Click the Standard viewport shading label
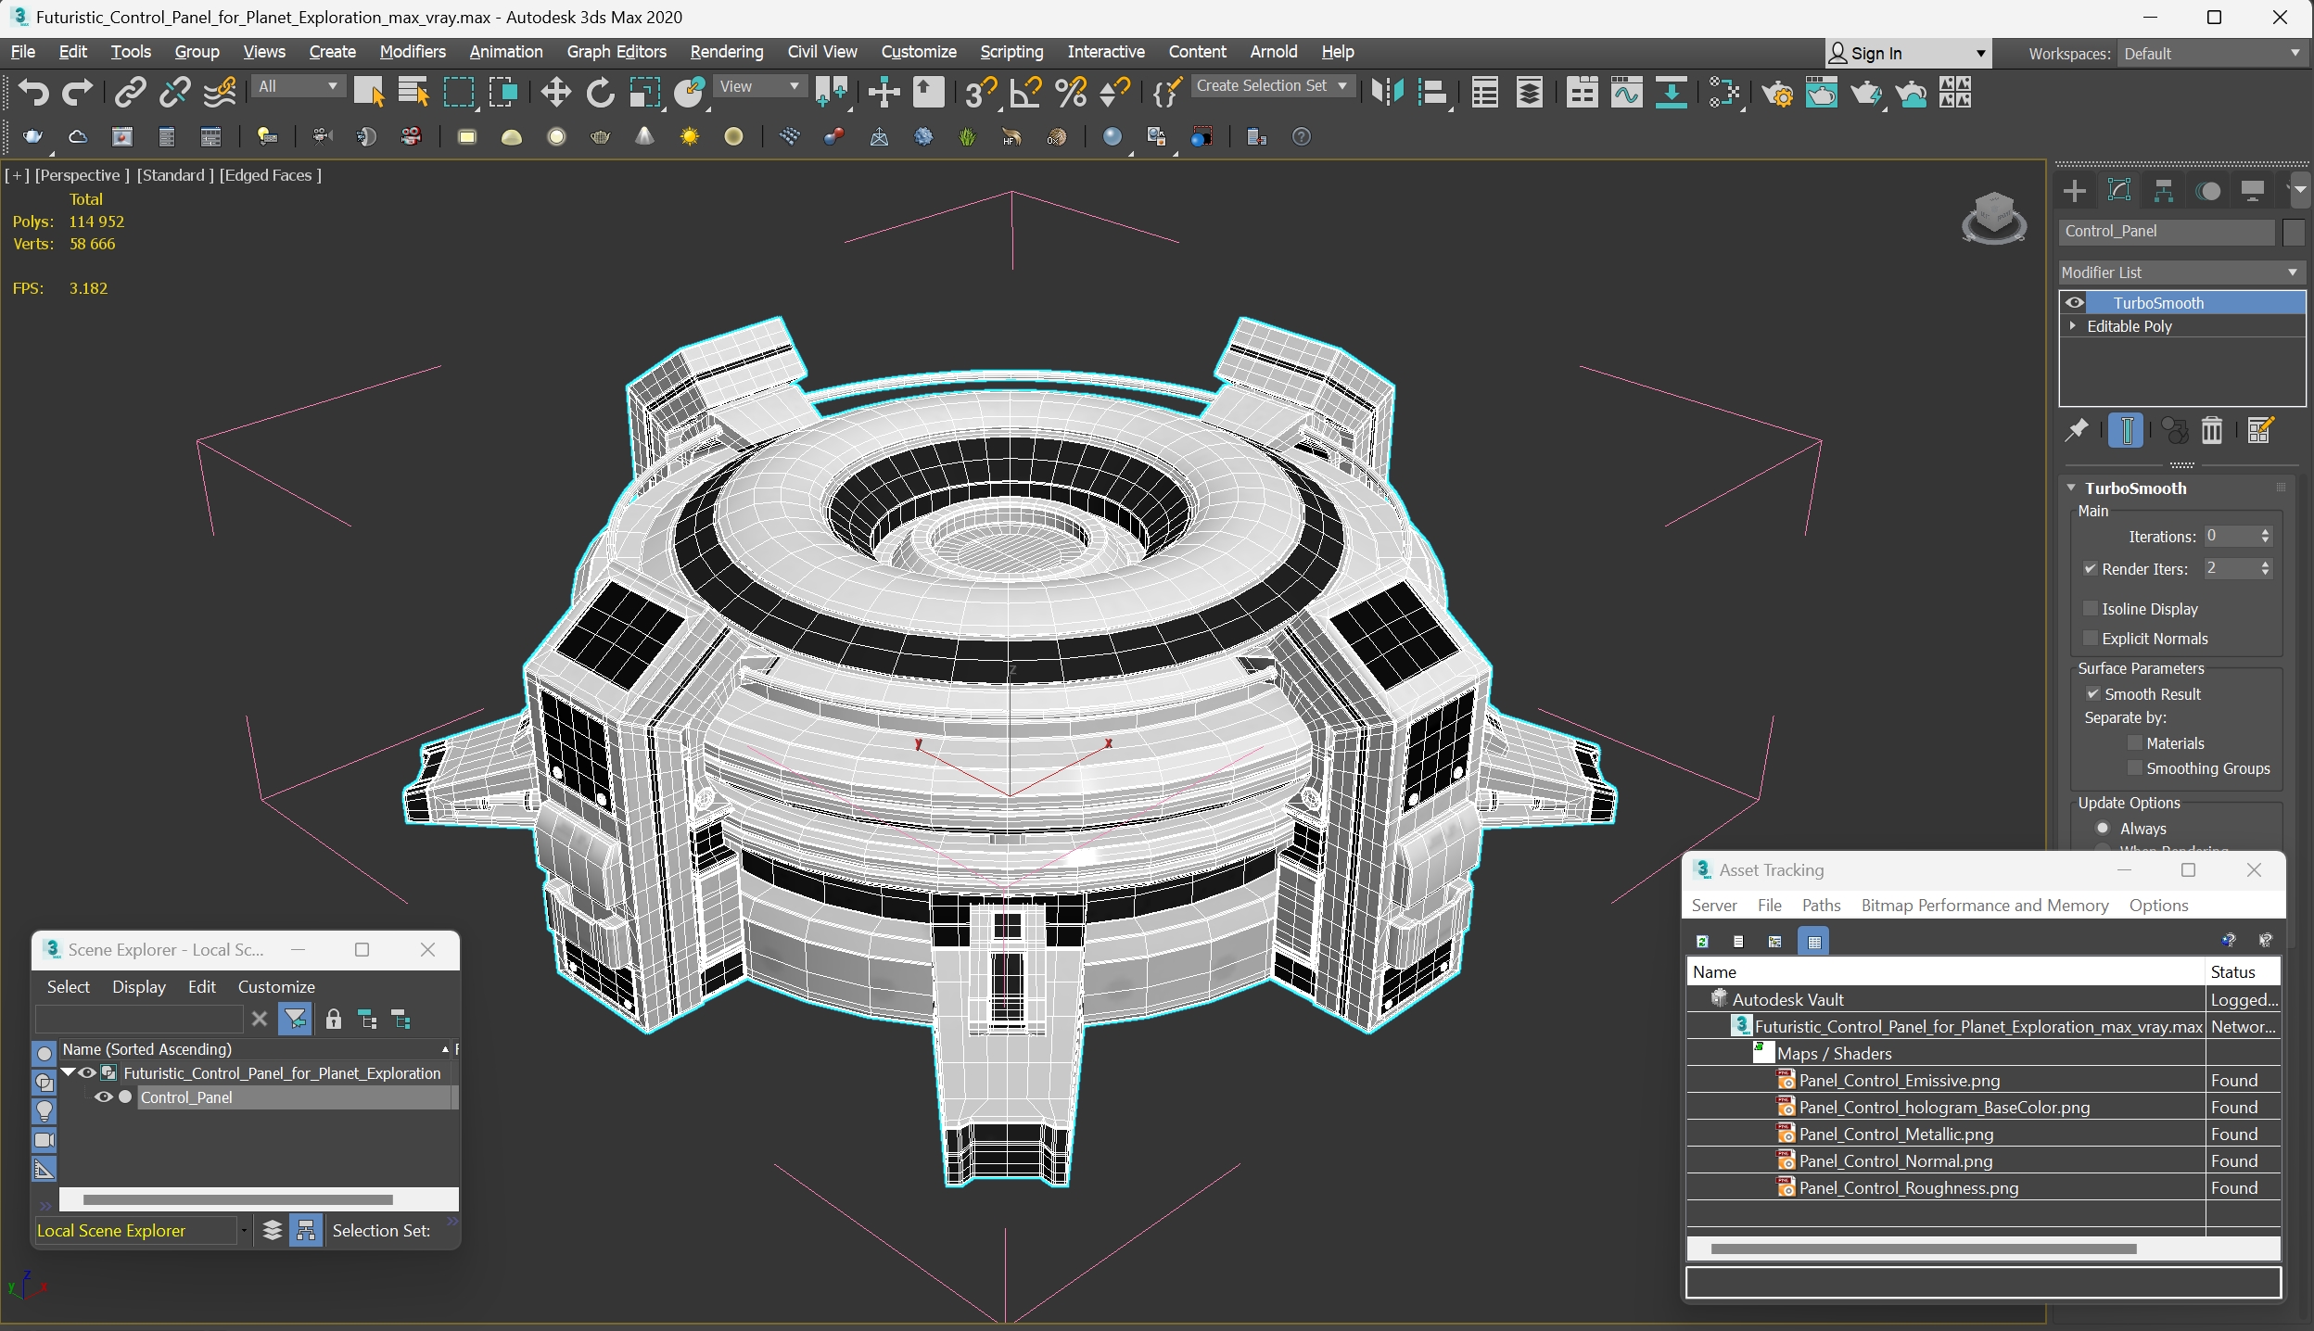 [175, 175]
